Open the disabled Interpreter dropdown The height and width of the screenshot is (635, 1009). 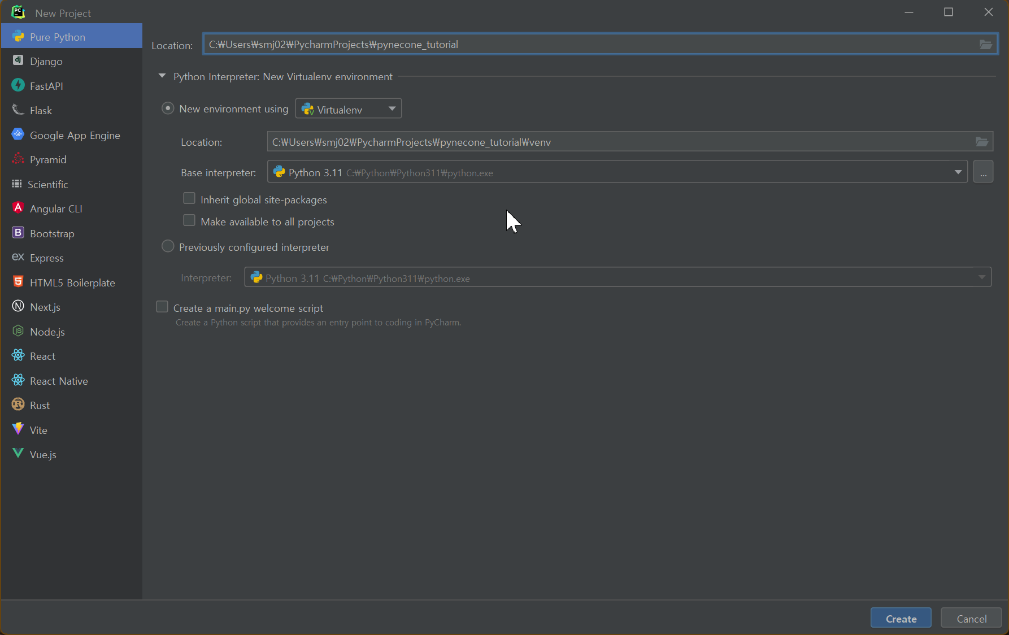tap(617, 277)
